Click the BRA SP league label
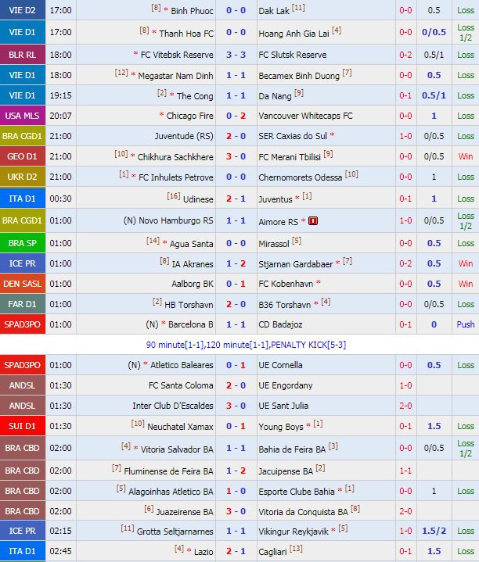 (x=23, y=243)
